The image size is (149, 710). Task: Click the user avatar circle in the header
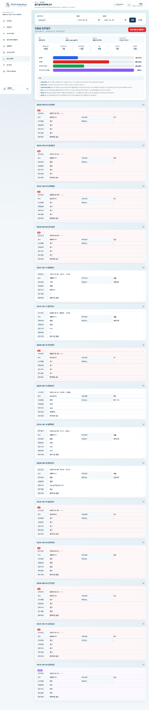click(129, 5)
